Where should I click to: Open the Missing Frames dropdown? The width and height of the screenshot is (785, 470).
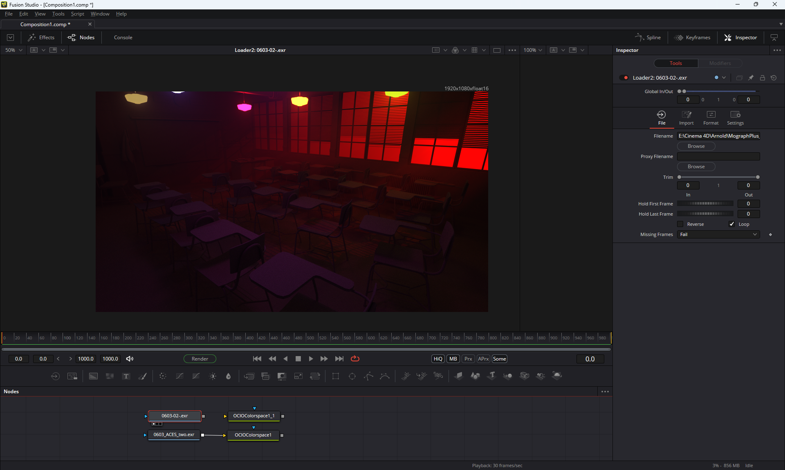[718, 234]
